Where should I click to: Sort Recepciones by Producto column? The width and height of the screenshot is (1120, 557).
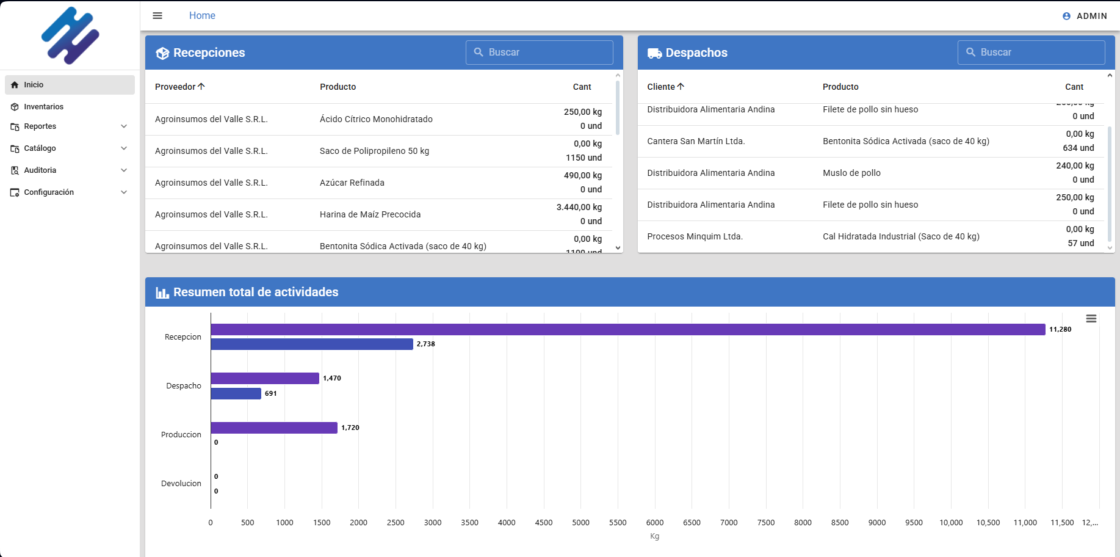tap(338, 87)
